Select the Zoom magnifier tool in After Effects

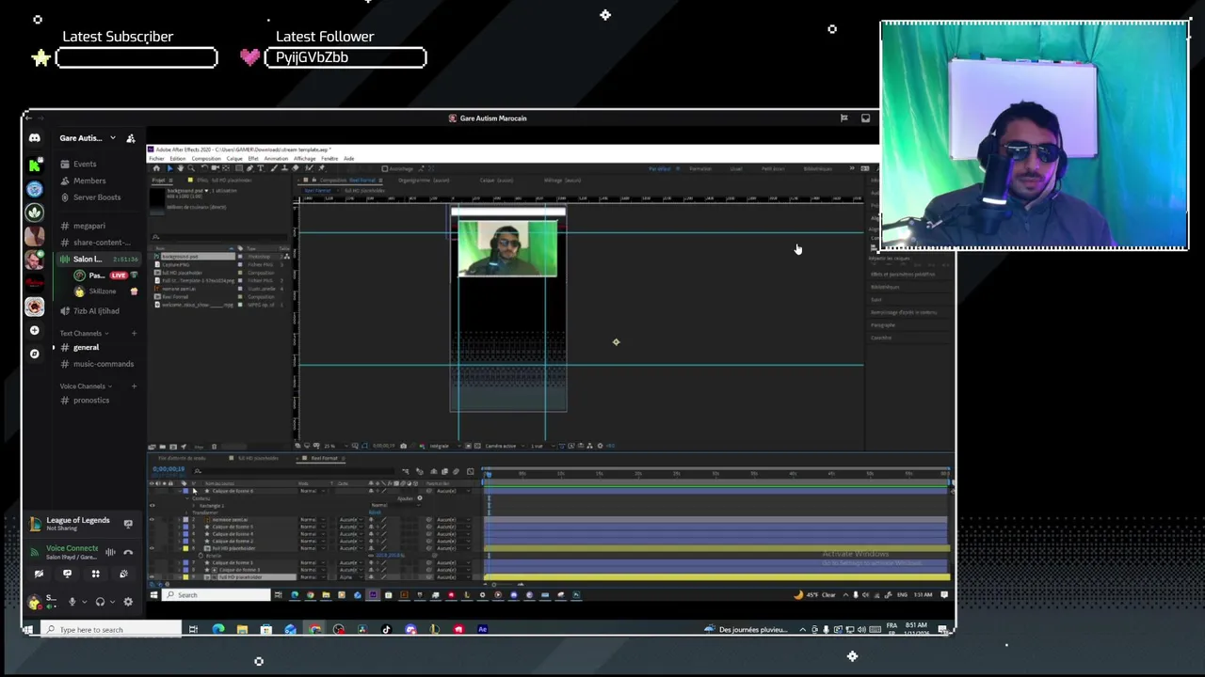[x=191, y=168]
